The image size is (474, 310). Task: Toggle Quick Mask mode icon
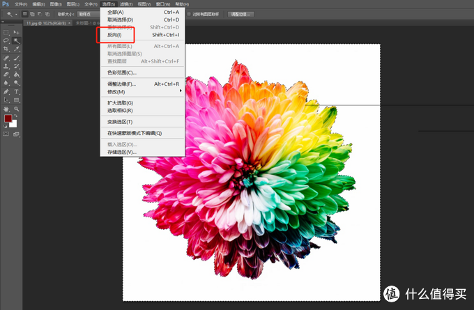6,134
